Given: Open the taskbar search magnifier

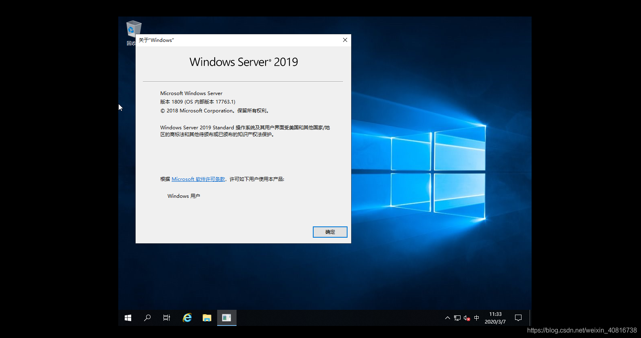Looking at the screenshot, I should [x=147, y=318].
